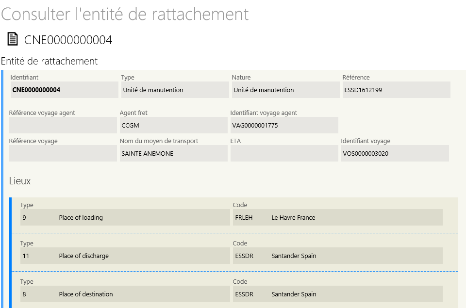
Task: Click the Place of discharge type field
Action: [x=125, y=256]
